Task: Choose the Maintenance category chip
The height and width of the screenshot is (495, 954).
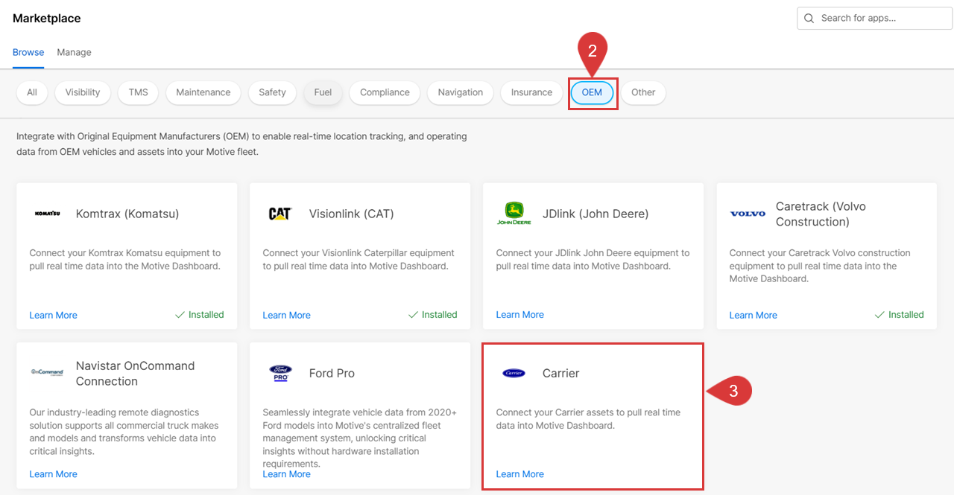Action: coord(203,92)
